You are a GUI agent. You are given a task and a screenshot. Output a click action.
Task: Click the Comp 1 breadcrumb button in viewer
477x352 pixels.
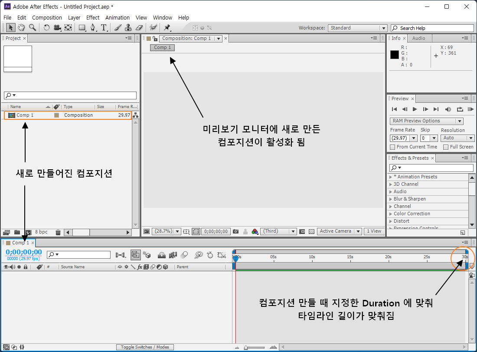coord(162,47)
